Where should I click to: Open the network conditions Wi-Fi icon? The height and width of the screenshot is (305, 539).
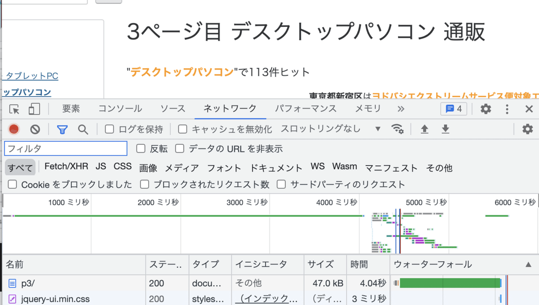[398, 129]
